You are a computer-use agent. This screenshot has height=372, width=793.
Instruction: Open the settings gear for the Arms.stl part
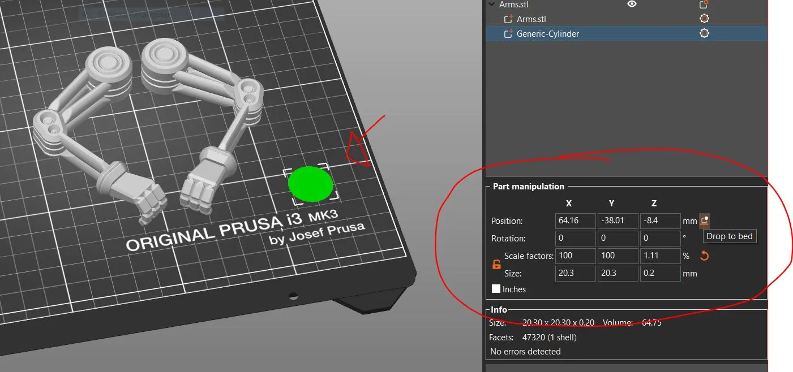(x=704, y=18)
